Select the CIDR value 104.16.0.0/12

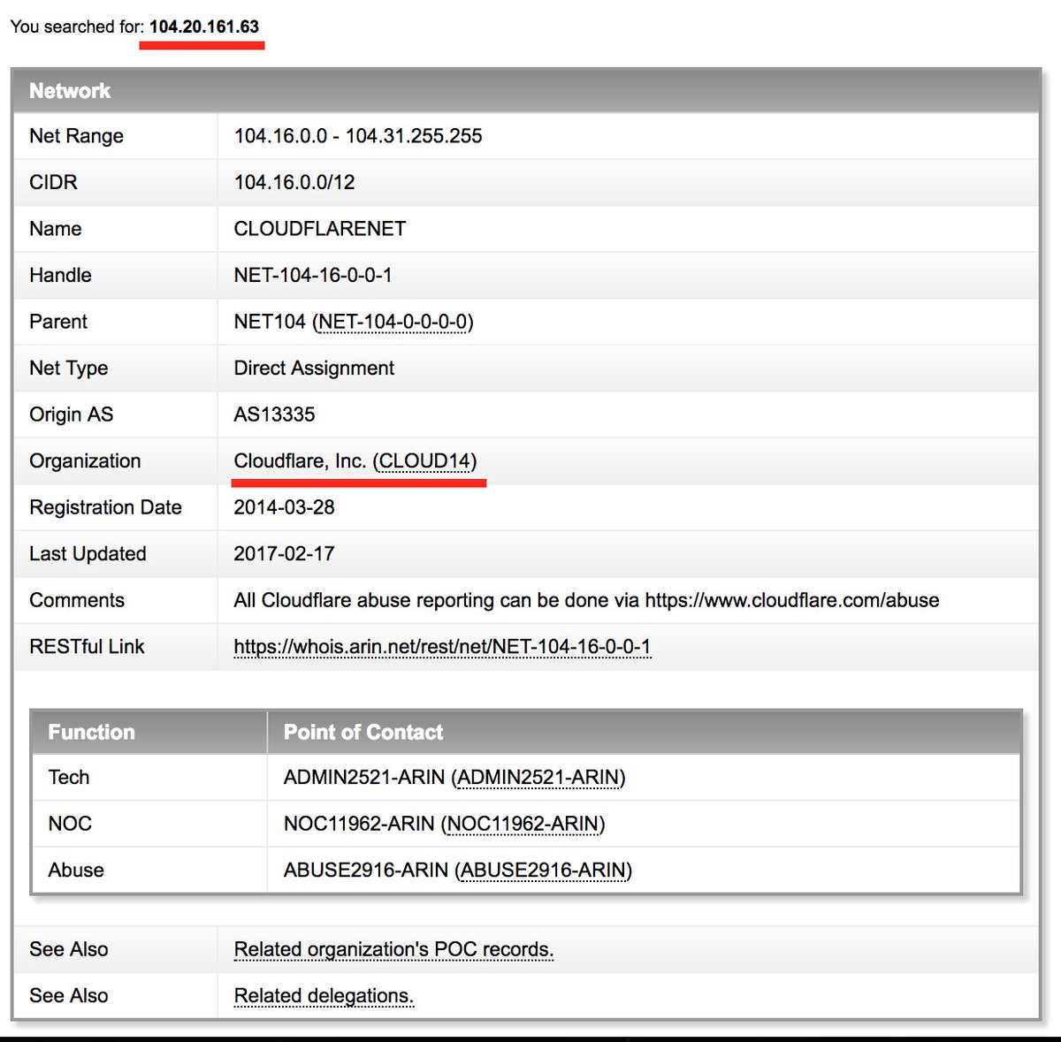[294, 182]
